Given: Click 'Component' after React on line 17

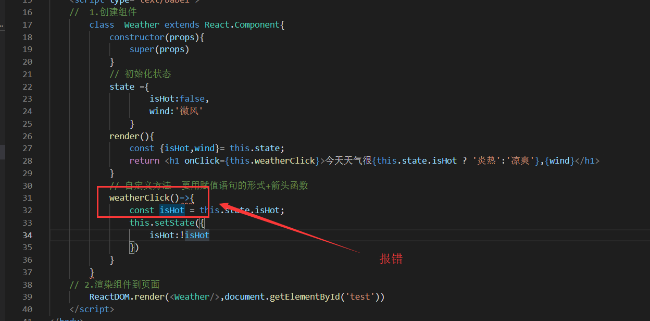Looking at the screenshot, I should coord(257,24).
